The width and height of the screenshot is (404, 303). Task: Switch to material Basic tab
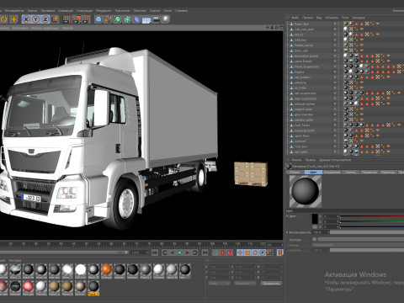click(x=295, y=173)
